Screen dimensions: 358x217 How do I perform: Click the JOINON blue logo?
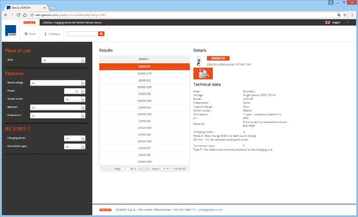click(10, 31)
